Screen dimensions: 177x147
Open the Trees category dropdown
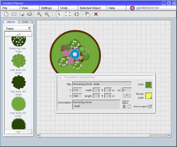18,29
